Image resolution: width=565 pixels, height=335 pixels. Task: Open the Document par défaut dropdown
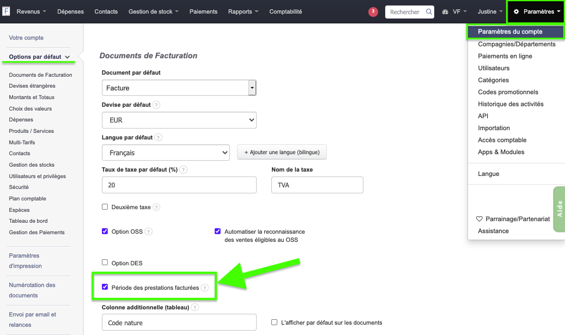pos(179,88)
